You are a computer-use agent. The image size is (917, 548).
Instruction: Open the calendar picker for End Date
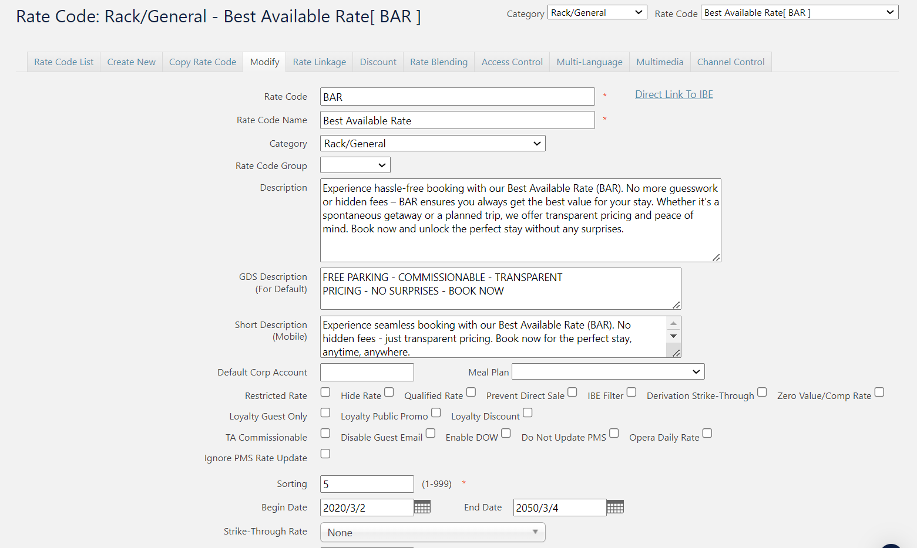[x=615, y=507]
